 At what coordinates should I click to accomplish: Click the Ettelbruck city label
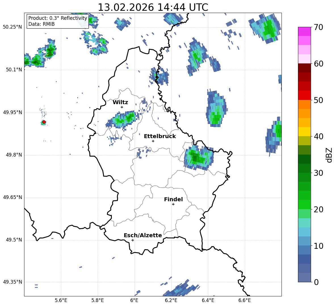coord(160,136)
